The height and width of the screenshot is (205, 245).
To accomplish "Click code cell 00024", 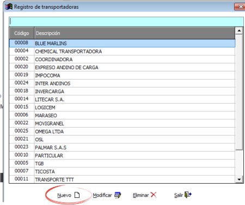I will [21, 83].
